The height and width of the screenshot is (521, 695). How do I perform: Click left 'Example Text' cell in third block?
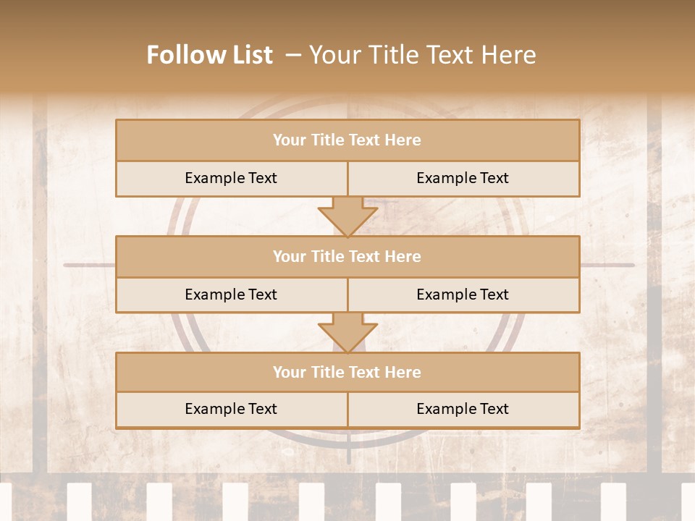pos(231,410)
